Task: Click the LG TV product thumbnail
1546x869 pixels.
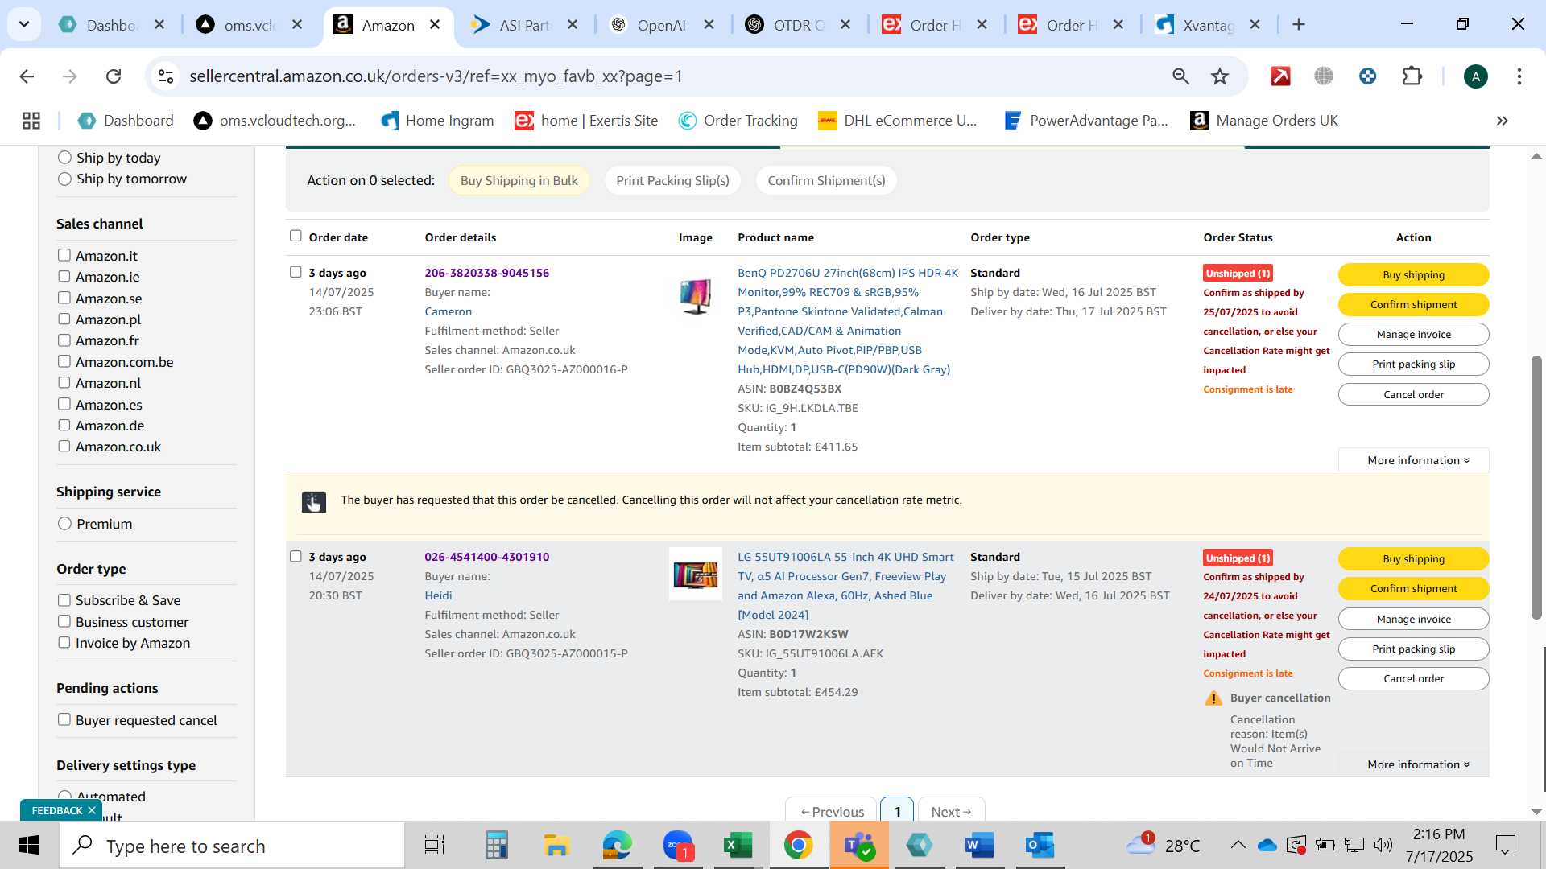Action: (696, 574)
